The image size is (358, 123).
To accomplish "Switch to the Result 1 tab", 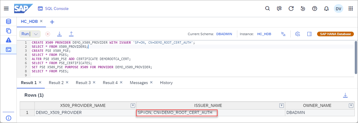I will click(x=29, y=83).
